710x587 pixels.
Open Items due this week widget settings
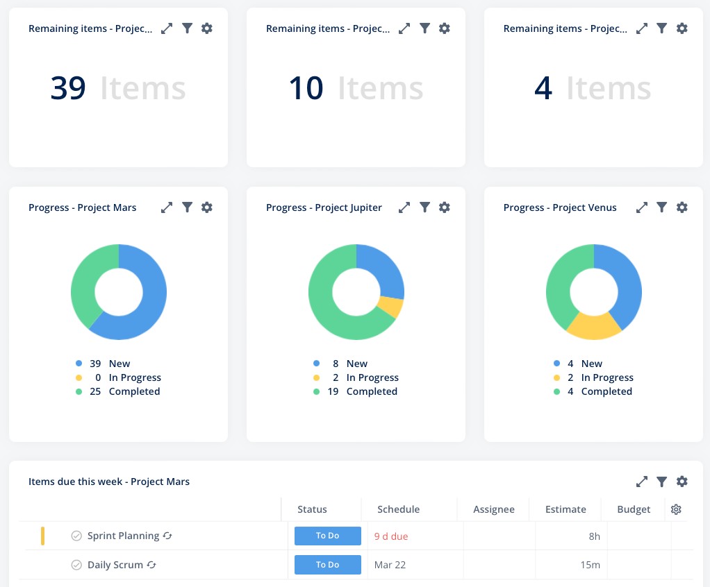click(x=682, y=482)
